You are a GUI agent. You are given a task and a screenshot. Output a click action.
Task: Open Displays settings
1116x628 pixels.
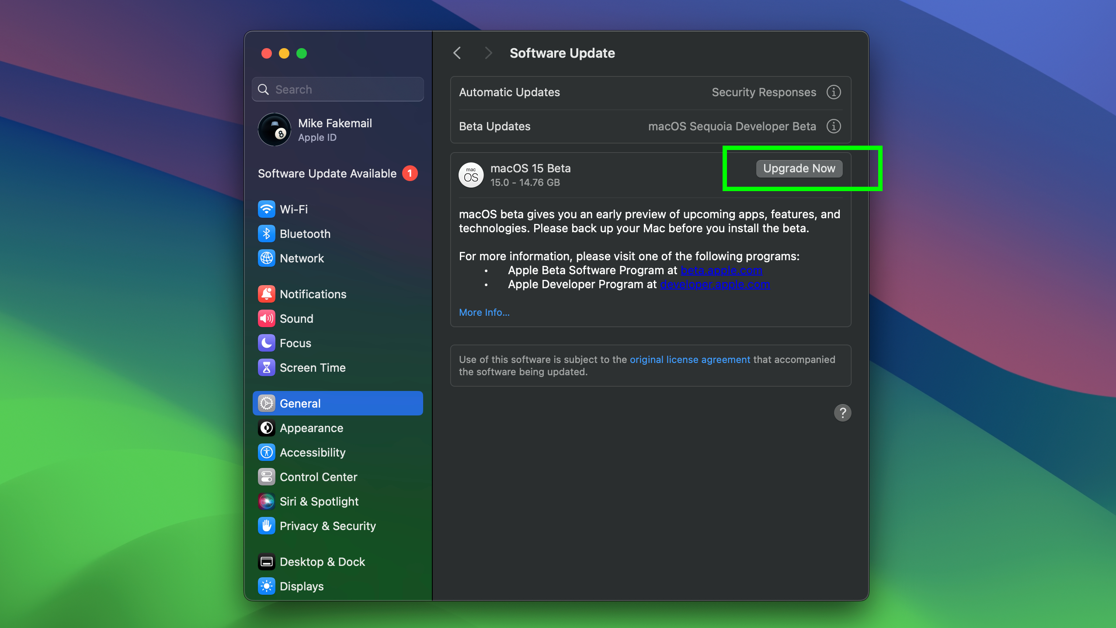pos(301,586)
